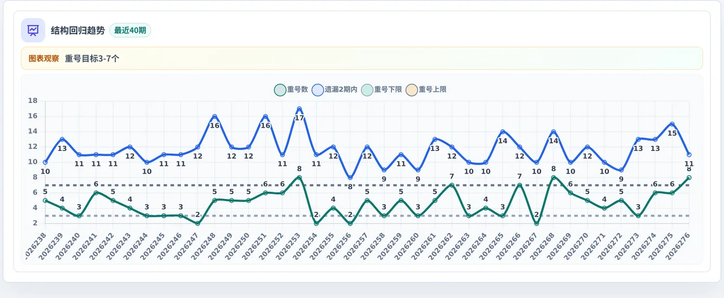The width and height of the screenshot is (724, 298).
Task: Select blue point 16 at period 2026248
Action: tap(214, 116)
